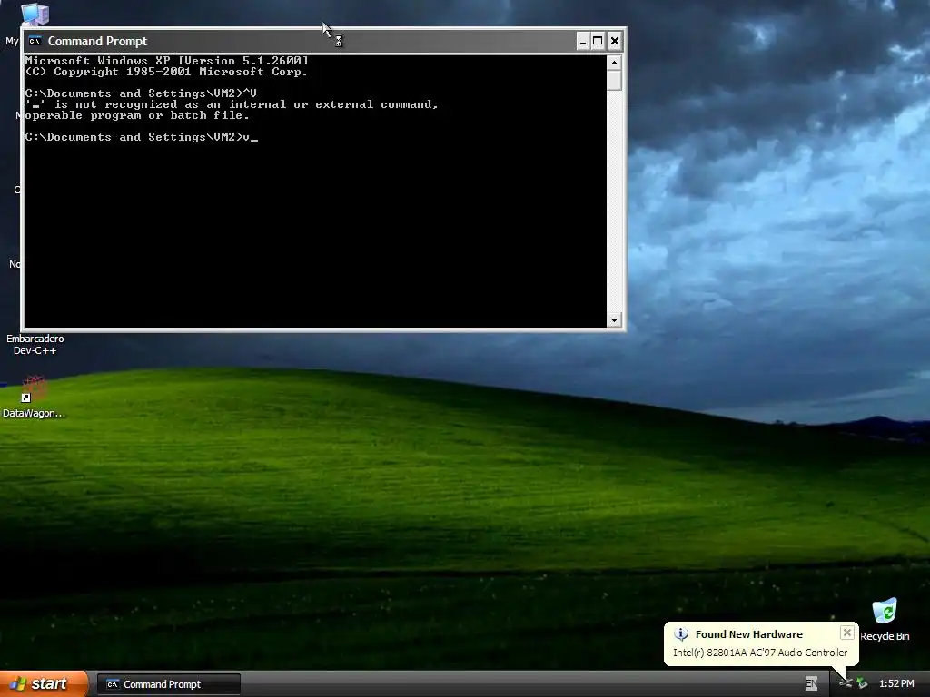Click the Command Prompt taskbar button

coord(168,684)
